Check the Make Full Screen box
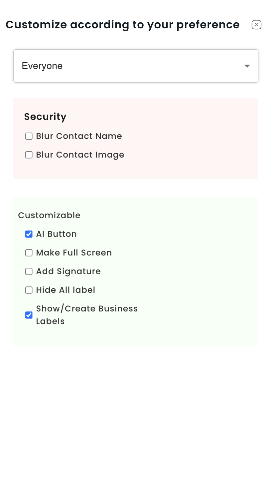Image resolution: width=274 pixels, height=501 pixels. [29, 253]
